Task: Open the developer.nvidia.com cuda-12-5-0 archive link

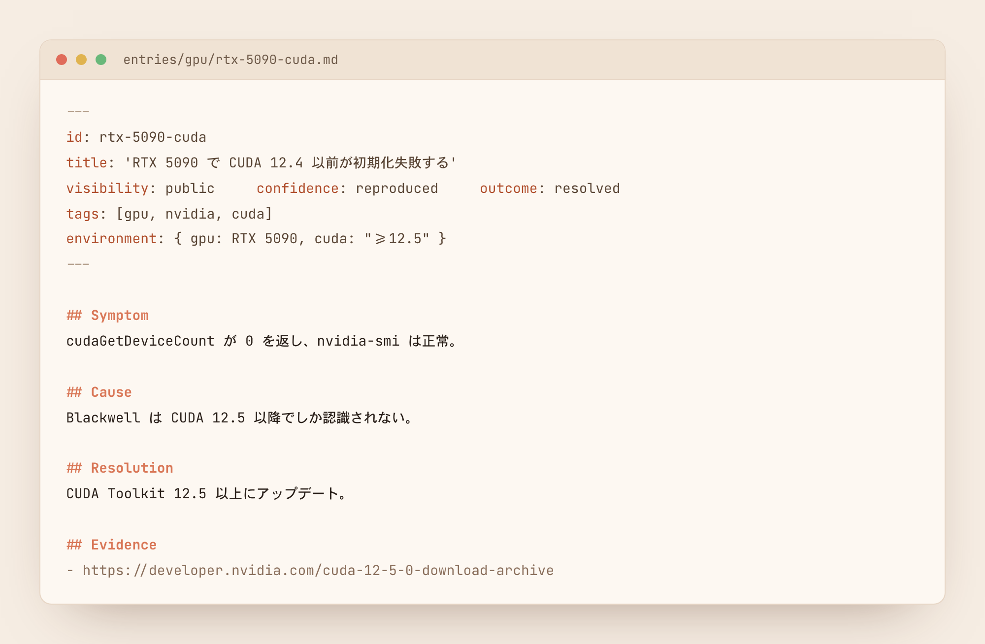Action: [x=318, y=570]
